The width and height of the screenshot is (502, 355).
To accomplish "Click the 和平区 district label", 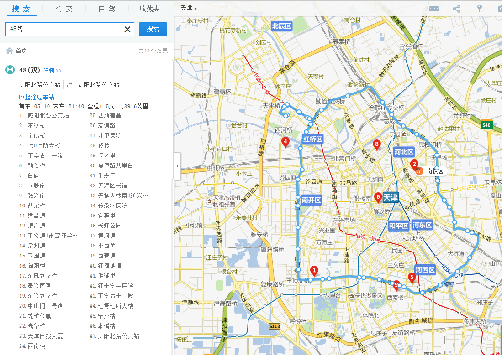I will click(398, 226).
